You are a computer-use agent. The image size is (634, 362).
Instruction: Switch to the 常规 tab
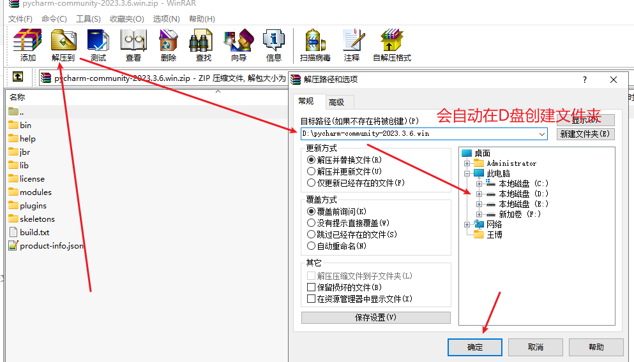click(306, 101)
